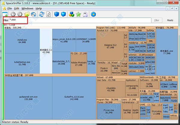Go to home view house icon
The height and width of the screenshot is (125, 180).
pyautogui.click(x=34, y=14)
